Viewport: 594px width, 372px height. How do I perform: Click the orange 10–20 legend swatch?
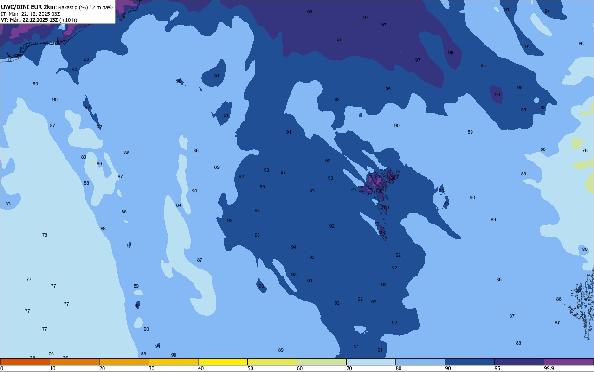74,361
